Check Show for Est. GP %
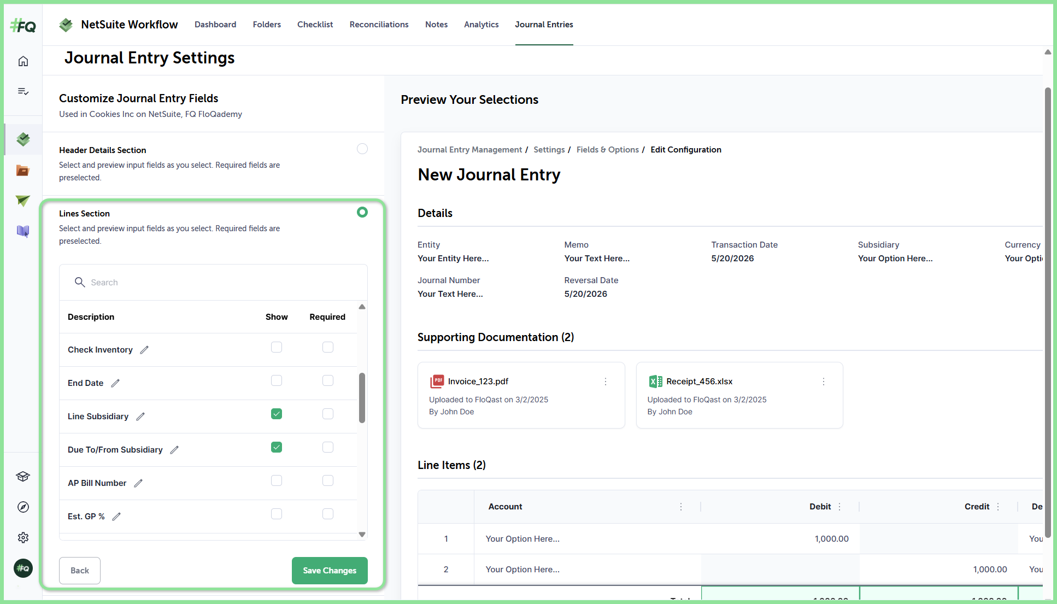Screen dimensions: 1057x604 point(277,514)
